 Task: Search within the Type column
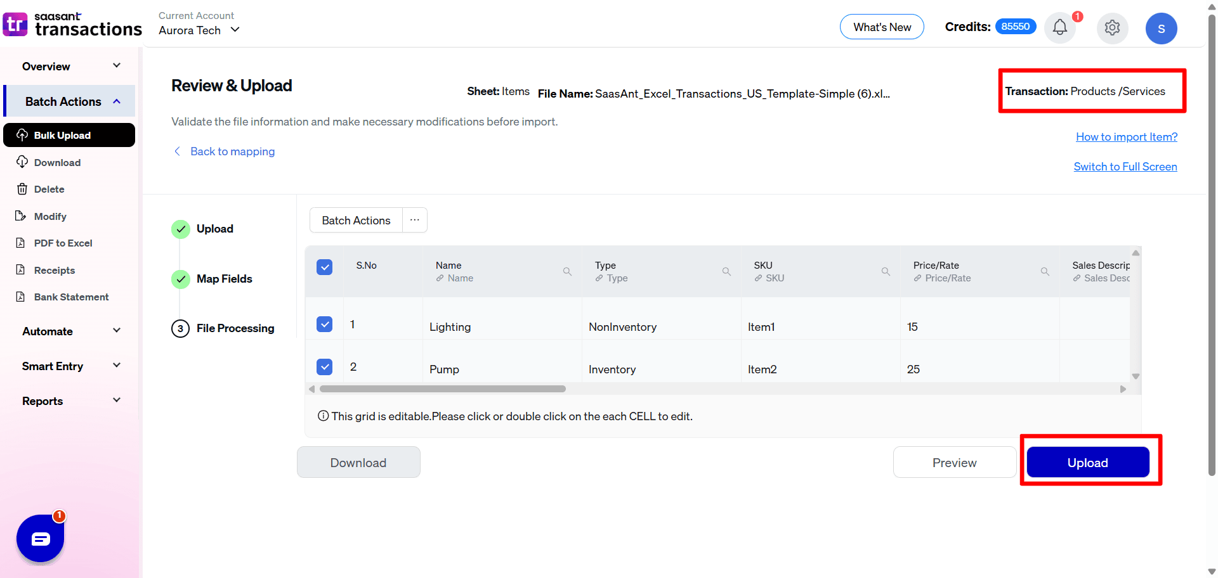coord(726,271)
